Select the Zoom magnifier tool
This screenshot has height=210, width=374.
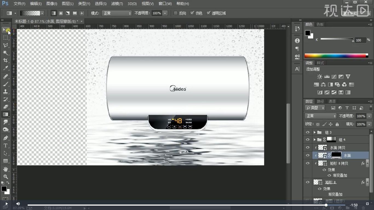coord(5,177)
